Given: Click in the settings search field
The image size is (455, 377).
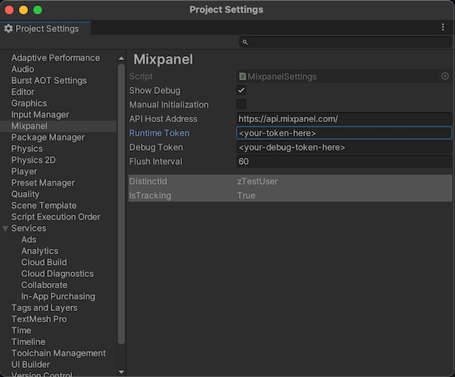Looking at the screenshot, I should click(x=345, y=42).
